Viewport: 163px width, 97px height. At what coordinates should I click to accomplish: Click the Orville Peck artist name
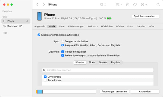point(54,77)
